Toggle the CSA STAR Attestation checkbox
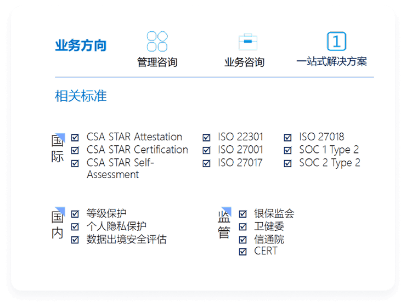Screen dimensions: 406x307 (x=75, y=137)
